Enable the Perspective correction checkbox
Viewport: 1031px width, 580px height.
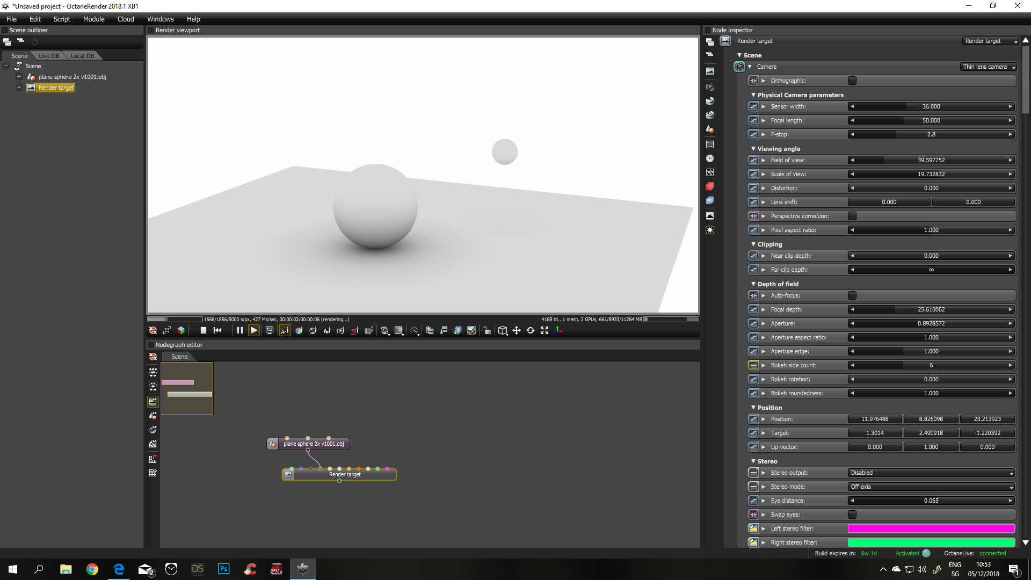852,216
